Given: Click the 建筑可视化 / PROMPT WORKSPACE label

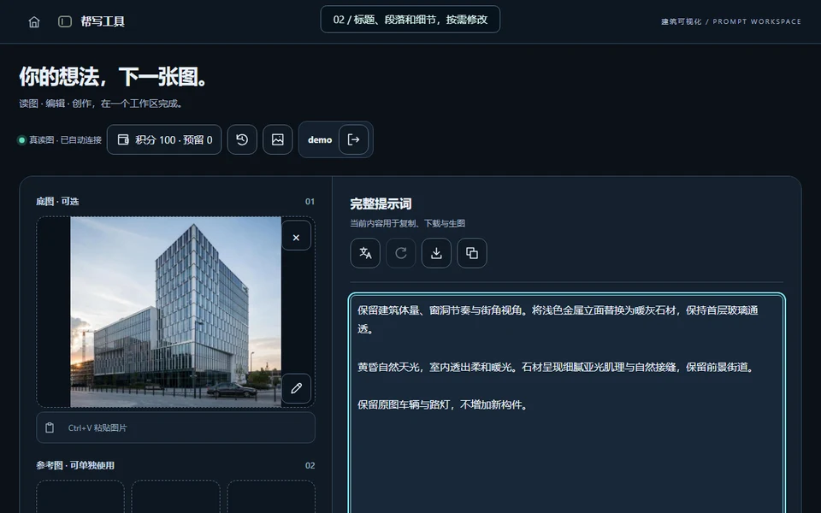Looking at the screenshot, I should 731,21.
